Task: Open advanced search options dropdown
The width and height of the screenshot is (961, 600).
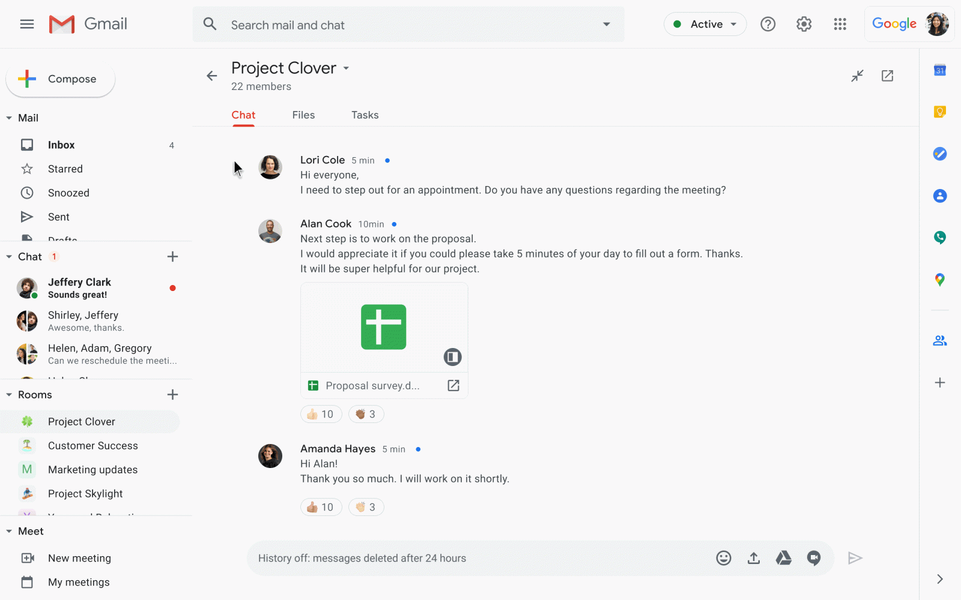Action: (x=606, y=24)
